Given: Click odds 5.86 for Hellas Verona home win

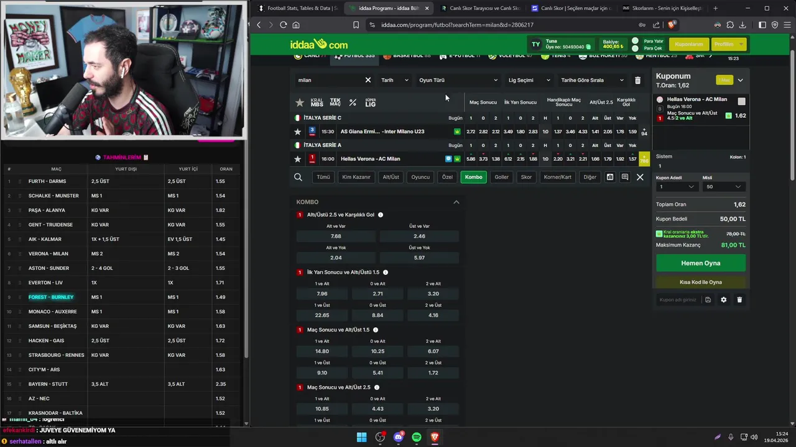Looking at the screenshot, I should tap(471, 159).
